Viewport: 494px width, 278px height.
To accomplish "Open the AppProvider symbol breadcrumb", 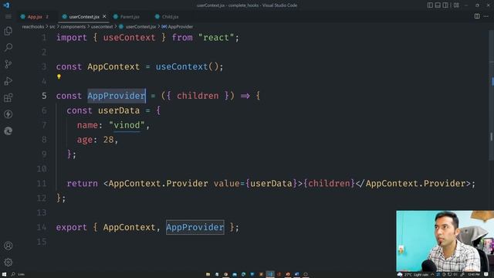I will [x=178, y=27].
